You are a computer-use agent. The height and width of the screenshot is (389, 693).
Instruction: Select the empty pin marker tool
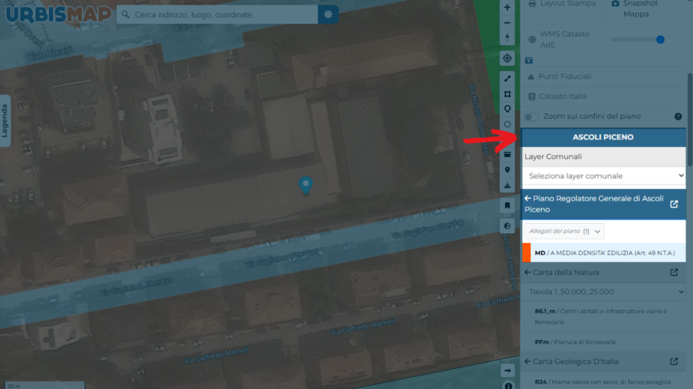coord(507,109)
